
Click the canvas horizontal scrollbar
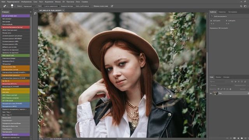137,139
